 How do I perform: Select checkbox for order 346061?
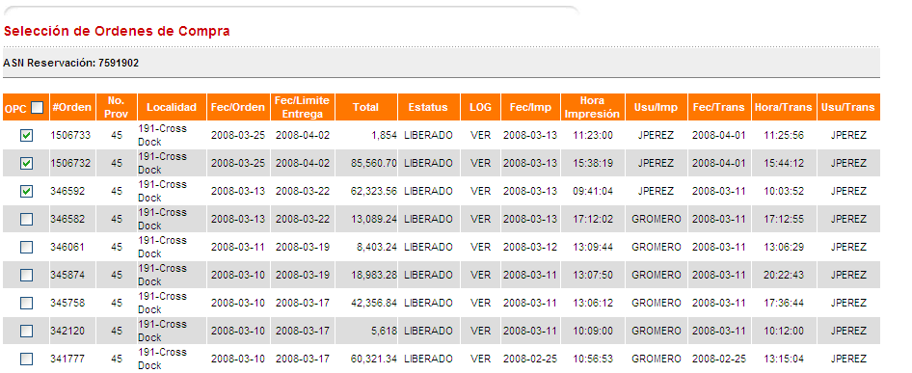[26, 248]
